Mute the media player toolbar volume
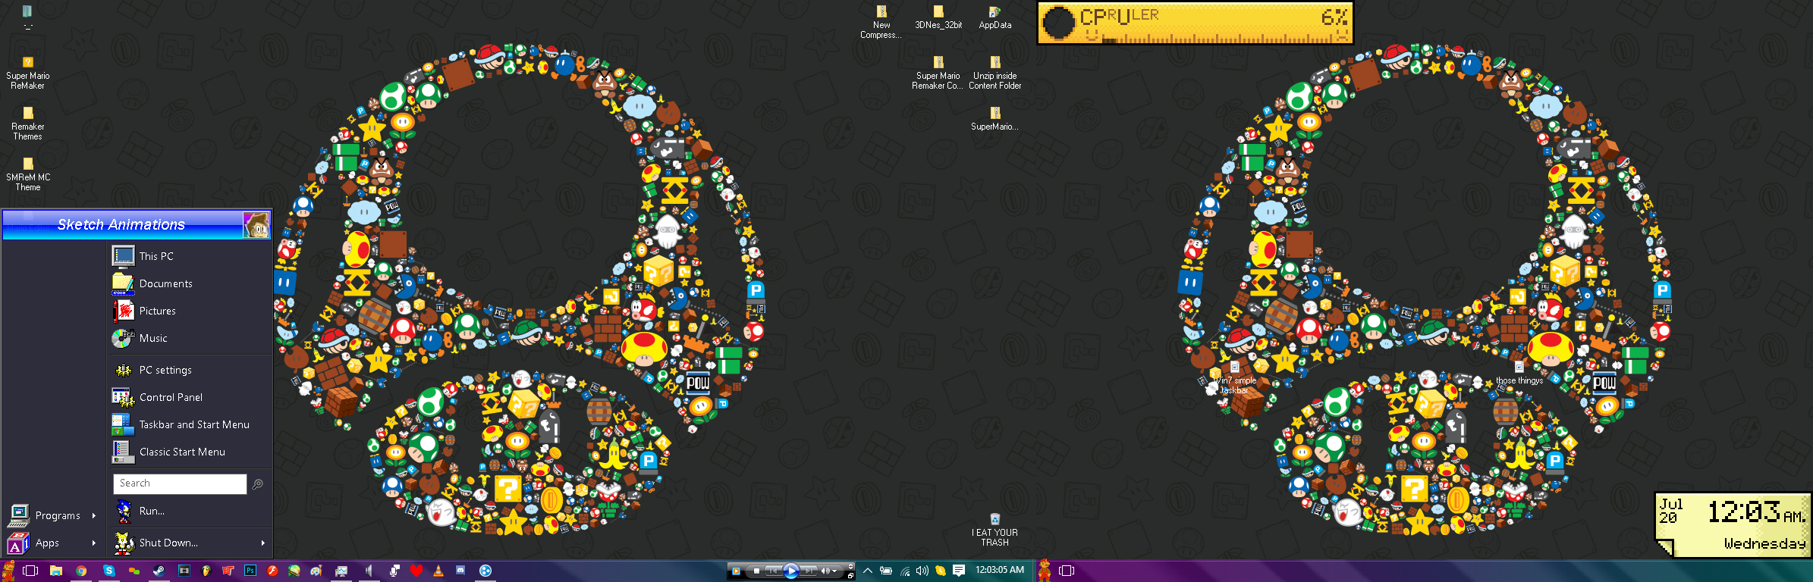 tap(825, 571)
